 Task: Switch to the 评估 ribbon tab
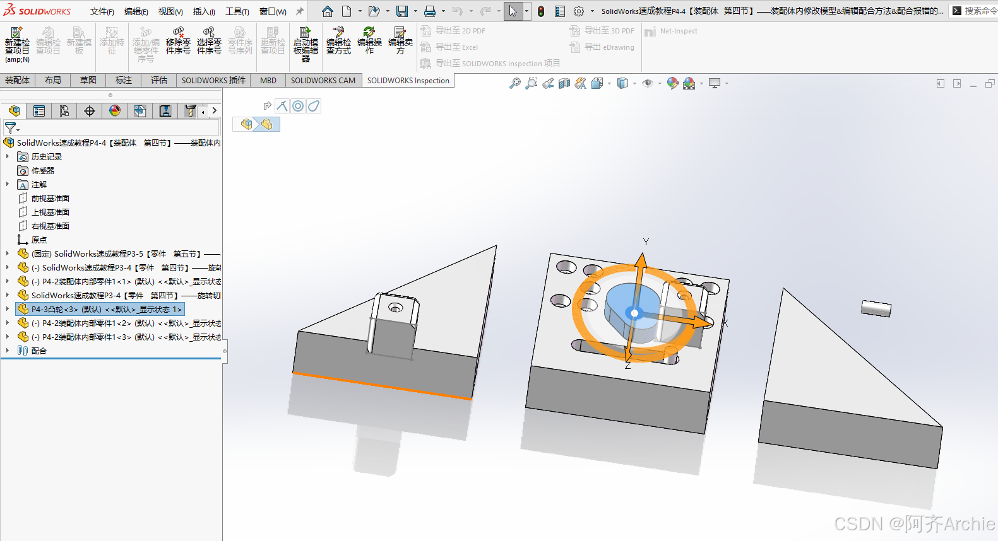(159, 80)
